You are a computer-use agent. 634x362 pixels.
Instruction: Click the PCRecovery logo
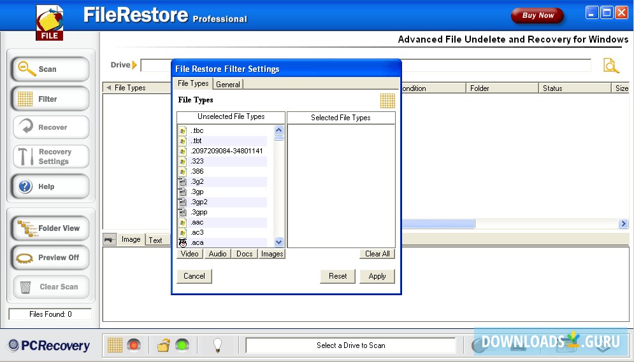point(49,345)
